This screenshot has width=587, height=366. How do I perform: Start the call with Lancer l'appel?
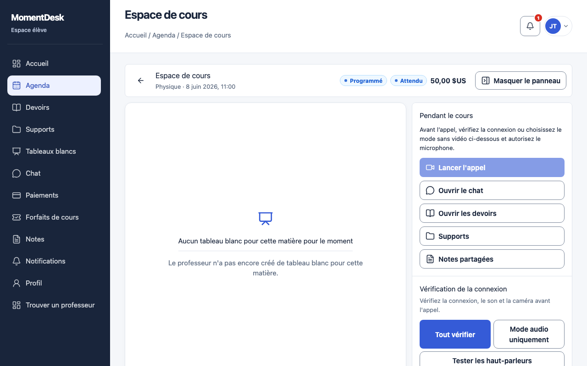point(492,167)
